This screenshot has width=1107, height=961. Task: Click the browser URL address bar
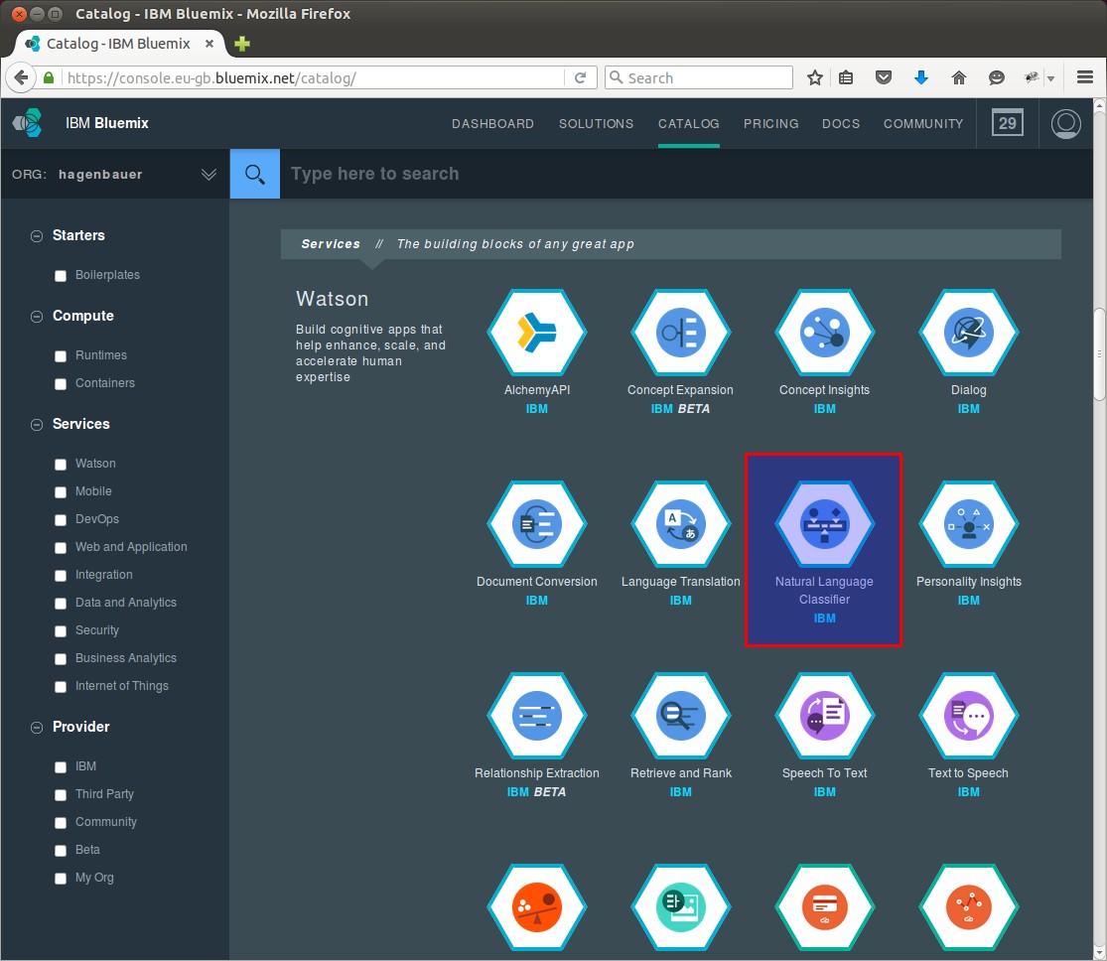(314, 77)
